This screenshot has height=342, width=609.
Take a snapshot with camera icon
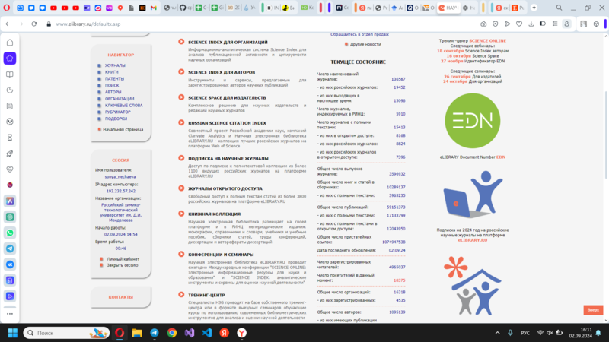pos(483,24)
